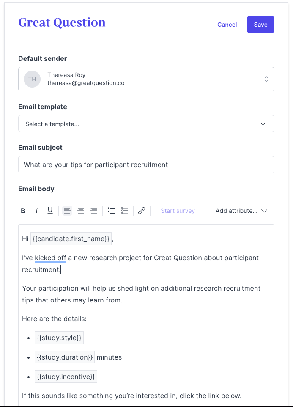293x407 pixels.
Task: Insert a hyperlink into the email body
Action: 142,210
